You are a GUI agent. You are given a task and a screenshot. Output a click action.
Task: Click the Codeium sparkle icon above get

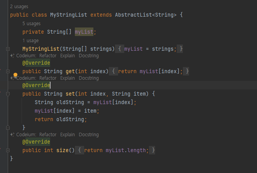12,56
